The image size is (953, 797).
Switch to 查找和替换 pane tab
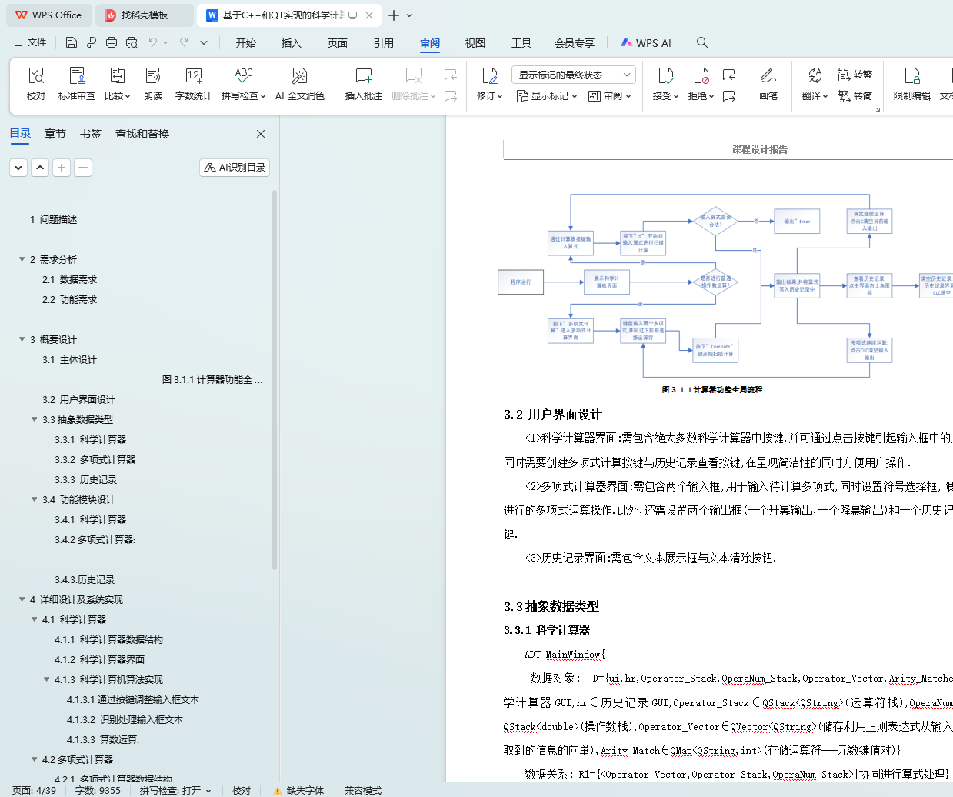point(142,134)
